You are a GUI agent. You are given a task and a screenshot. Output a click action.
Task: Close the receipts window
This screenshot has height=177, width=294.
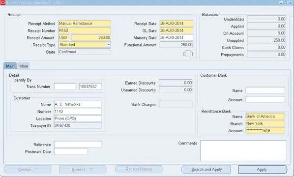(290, 2)
